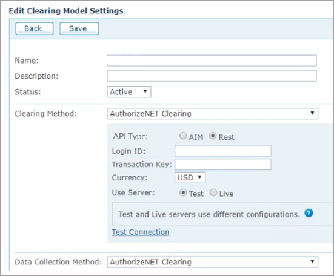Expand the Clearing Method dropdown
The image size is (334, 276).
point(212,114)
